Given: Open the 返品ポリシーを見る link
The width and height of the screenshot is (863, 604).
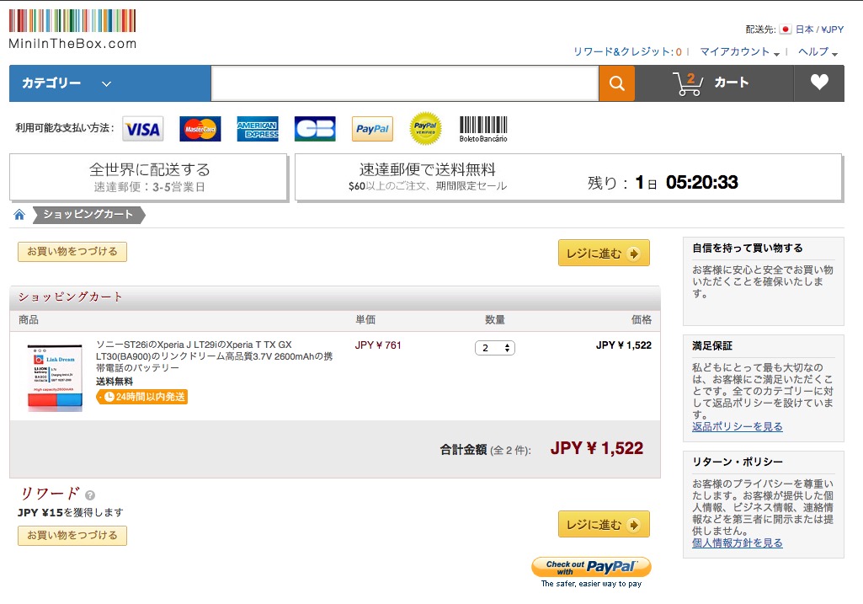Looking at the screenshot, I should coord(737,427).
